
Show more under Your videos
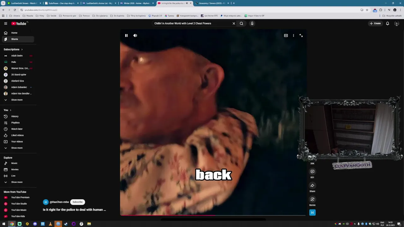pyautogui.click(x=18, y=148)
